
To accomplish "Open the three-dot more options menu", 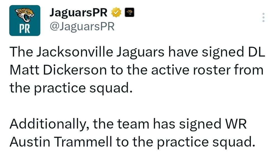I will (263, 17).
